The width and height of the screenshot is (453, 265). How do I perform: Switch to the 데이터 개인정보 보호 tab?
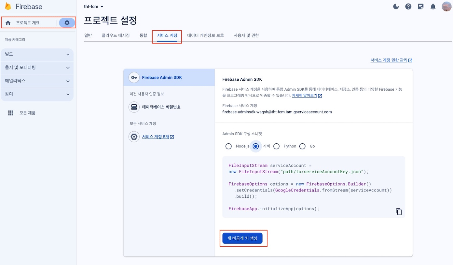tap(206, 35)
